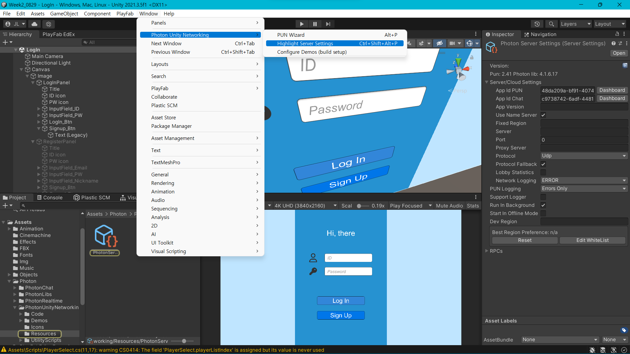Open the Scene view kebab menu
Viewport: 630px width, 354px height.
[x=476, y=34]
